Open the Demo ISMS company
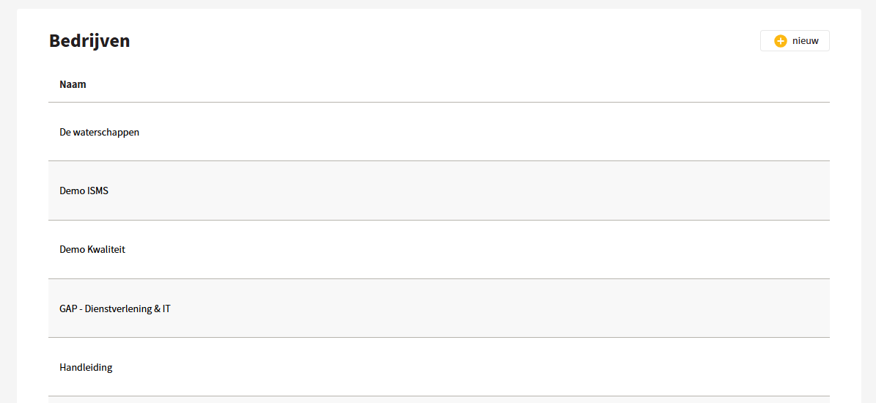Image resolution: width=876 pixels, height=403 pixels. click(x=84, y=191)
